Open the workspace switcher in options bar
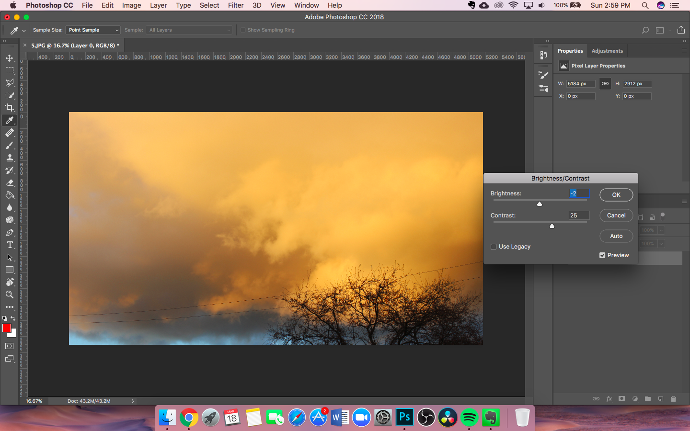Screen dimensions: 690x431 coord(662,30)
